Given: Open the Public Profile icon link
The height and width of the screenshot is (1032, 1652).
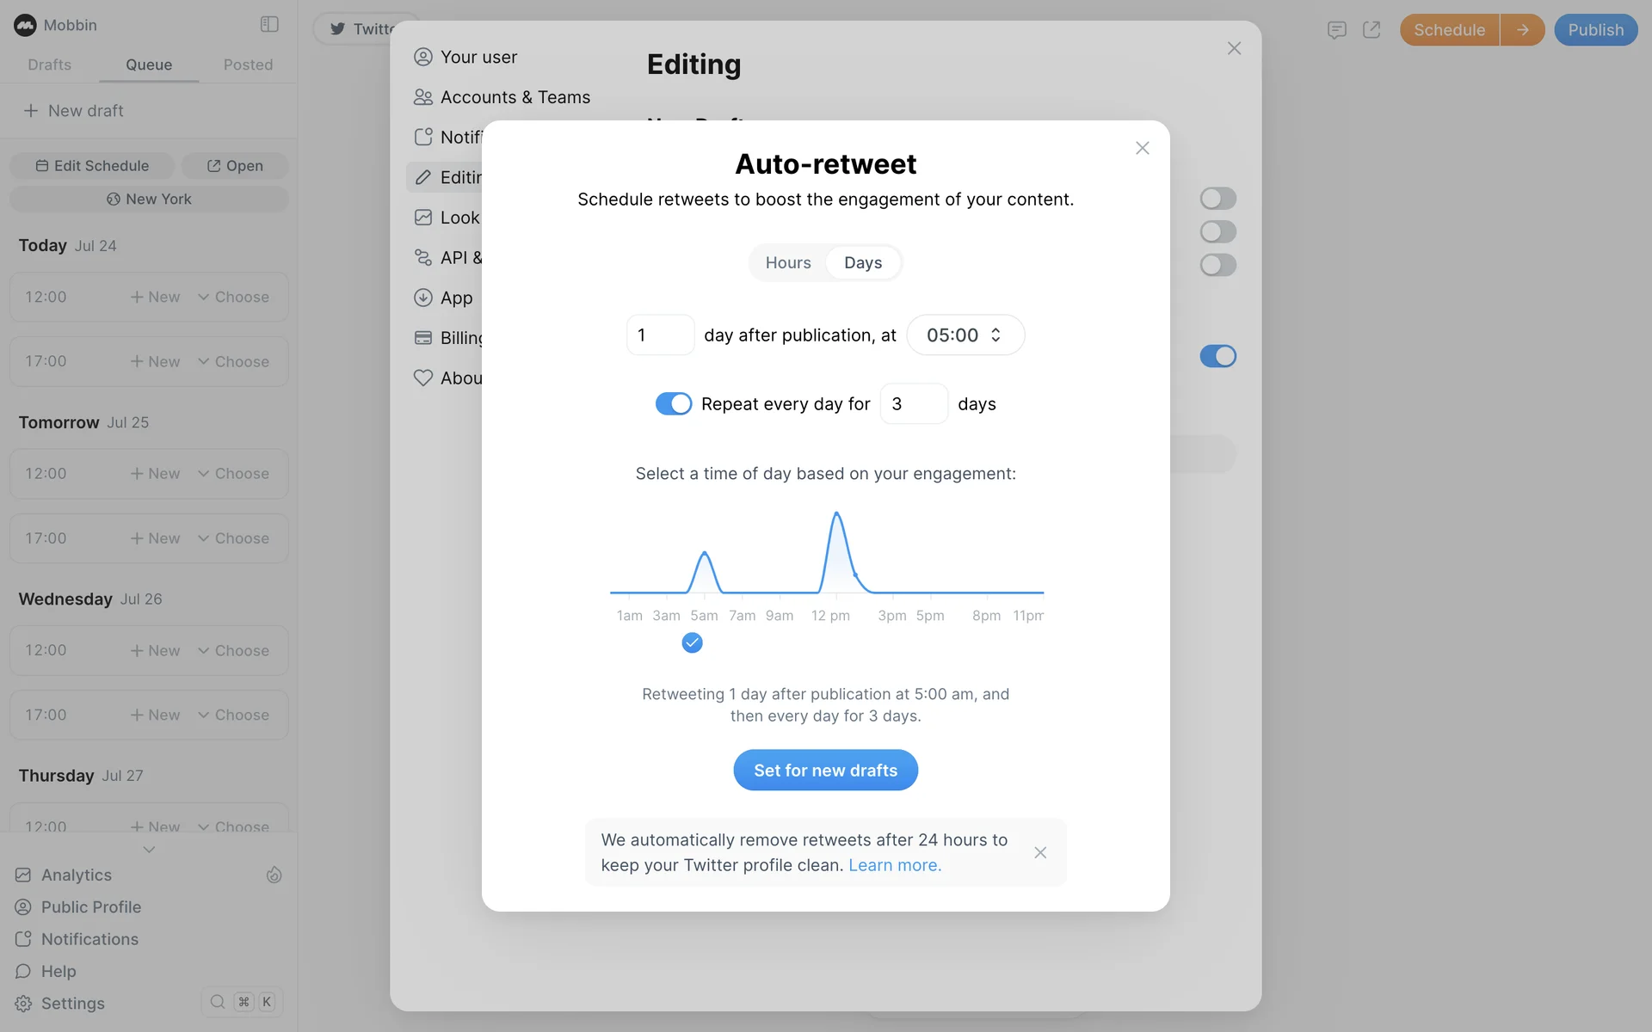Looking at the screenshot, I should tap(23, 907).
